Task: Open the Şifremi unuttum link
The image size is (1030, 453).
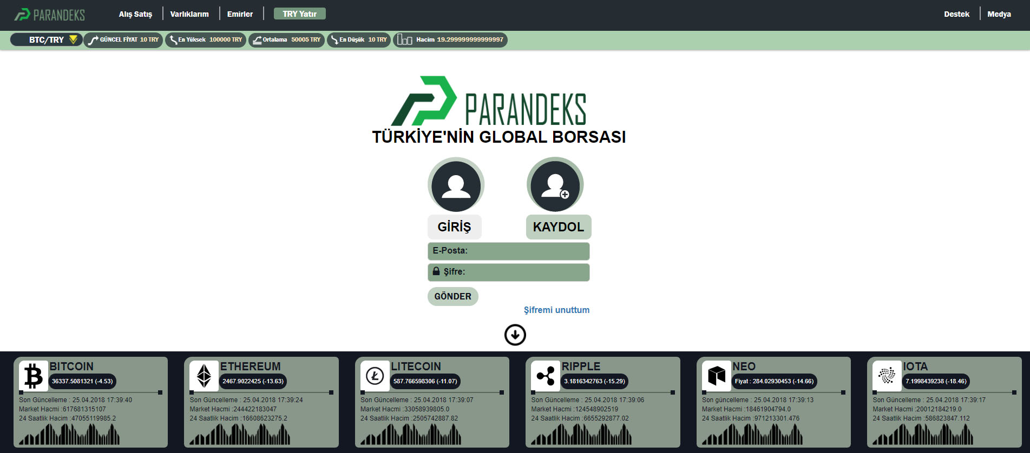Action: [556, 310]
